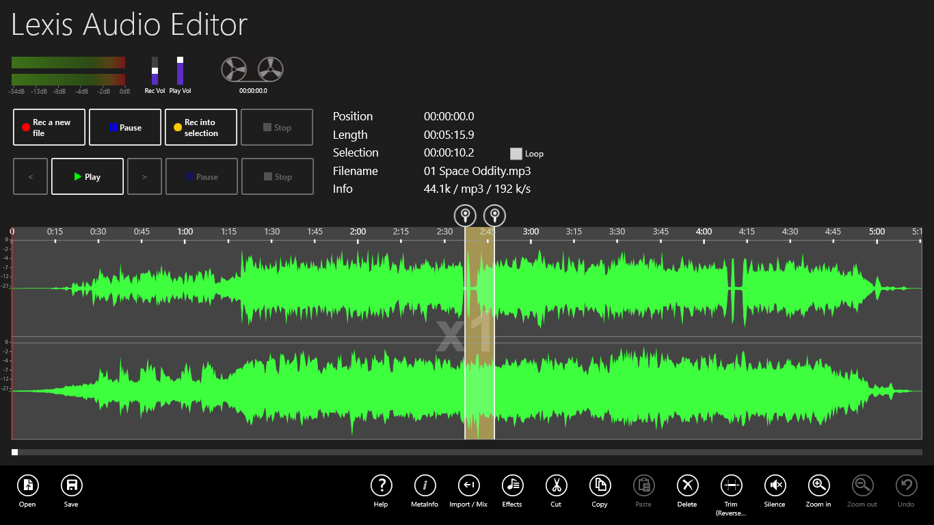
Task: Click the tape reel recording indicator
Action: pyautogui.click(x=252, y=70)
